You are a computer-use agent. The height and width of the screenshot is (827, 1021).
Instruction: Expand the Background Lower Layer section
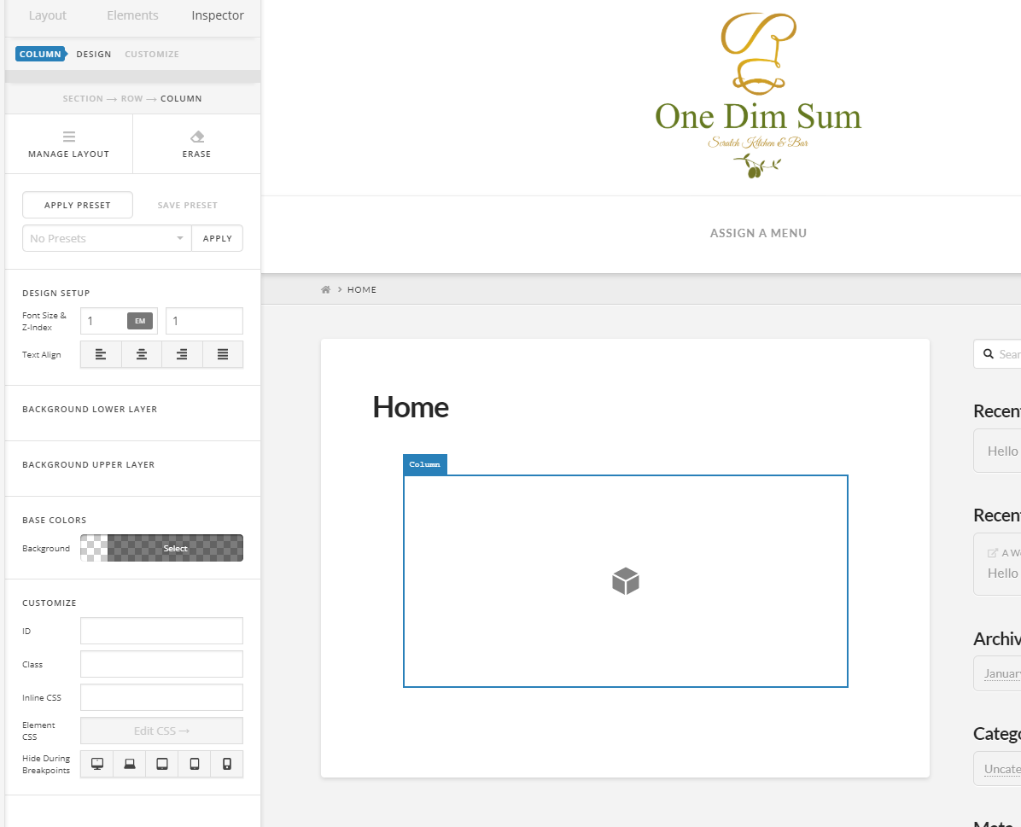point(90,410)
